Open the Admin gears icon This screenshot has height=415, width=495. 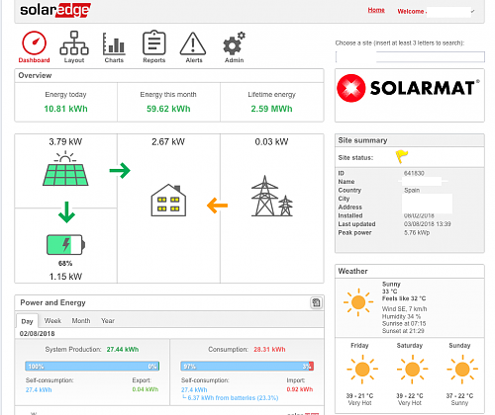pyautogui.click(x=234, y=43)
